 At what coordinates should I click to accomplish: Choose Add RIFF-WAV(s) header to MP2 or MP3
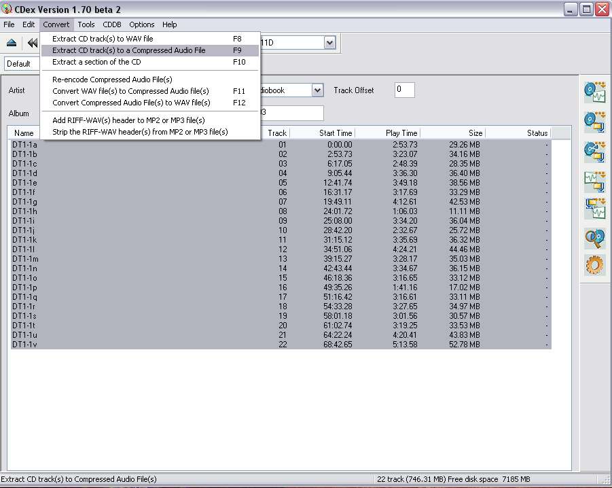tap(150, 120)
